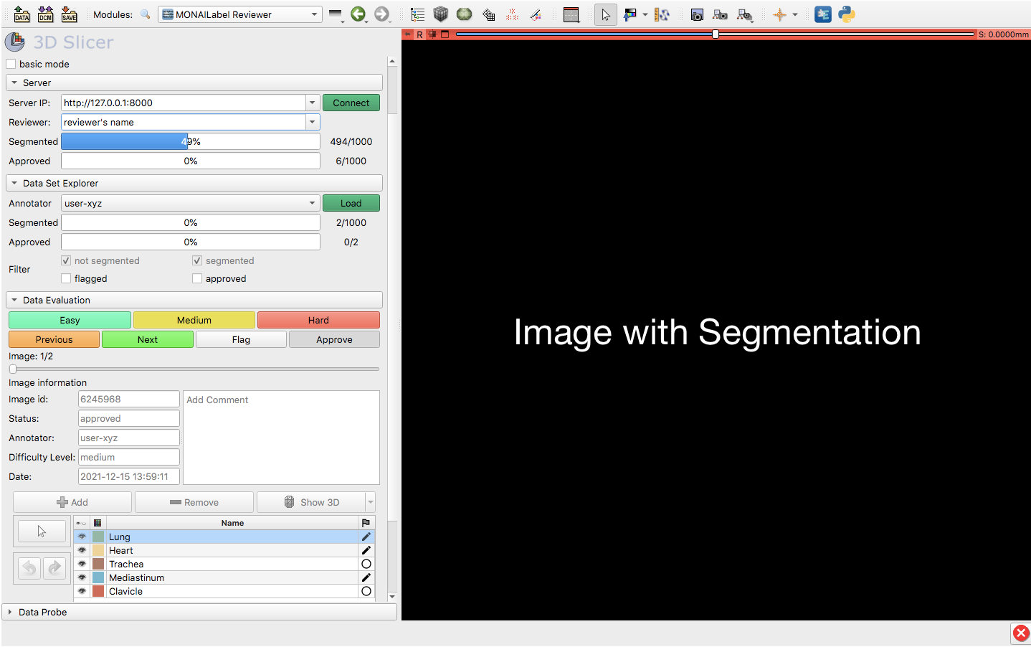
Task: Open the Python console from the toolbar
Action: [847, 14]
